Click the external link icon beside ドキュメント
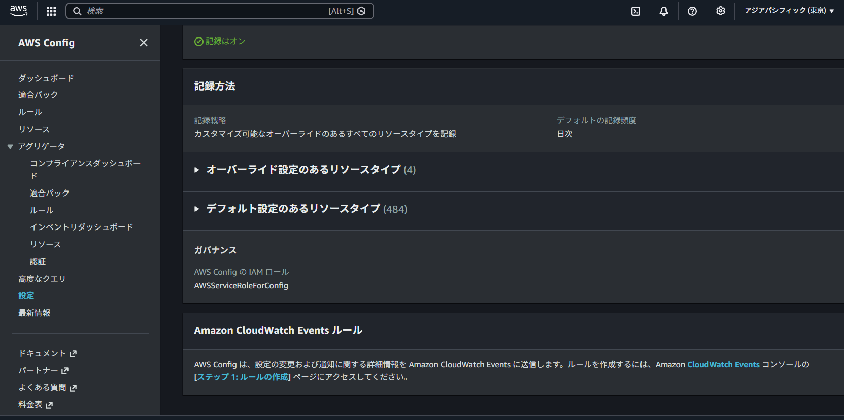Viewport: 844px width, 420px height. pos(73,354)
